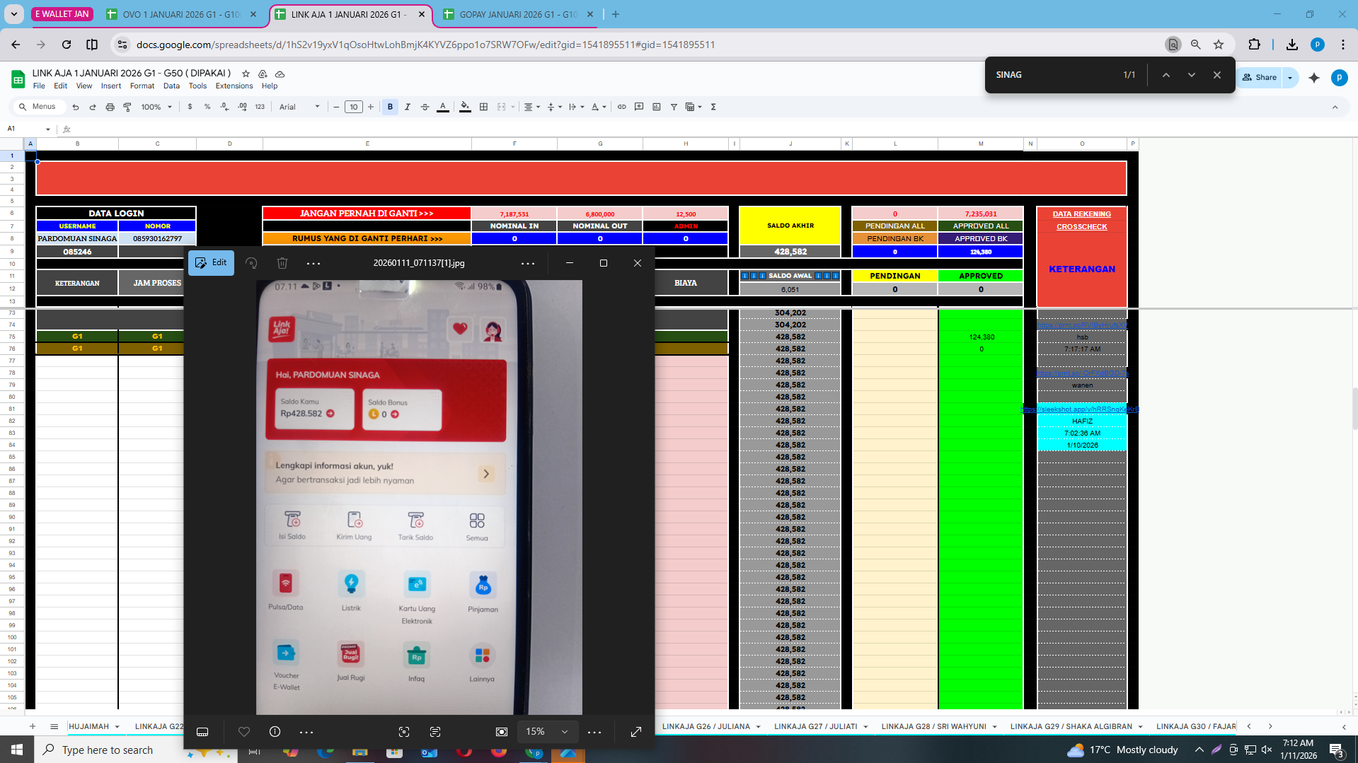Image resolution: width=1358 pixels, height=763 pixels.
Task: Decrease font size with minus button
Action: pos(337,107)
